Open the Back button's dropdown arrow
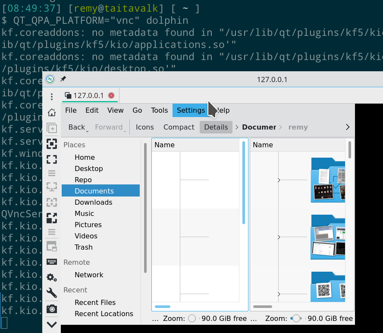This screenshot has width=383, height=333. pyautogui.click(x=88, y=129)
